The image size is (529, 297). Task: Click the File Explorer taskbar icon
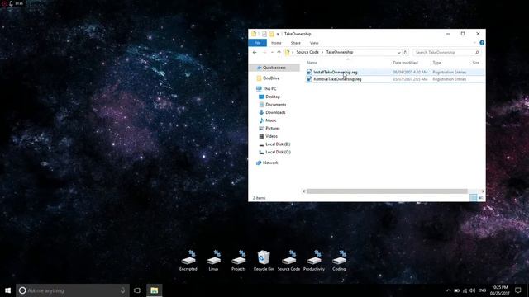(155, 290)
